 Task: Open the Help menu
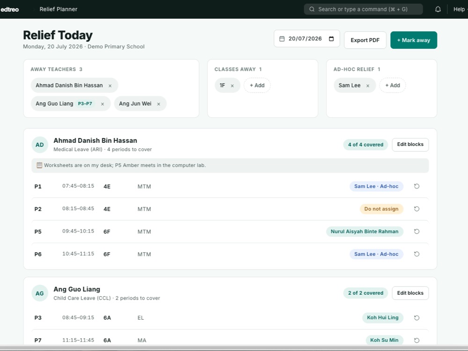click(459, 9)
